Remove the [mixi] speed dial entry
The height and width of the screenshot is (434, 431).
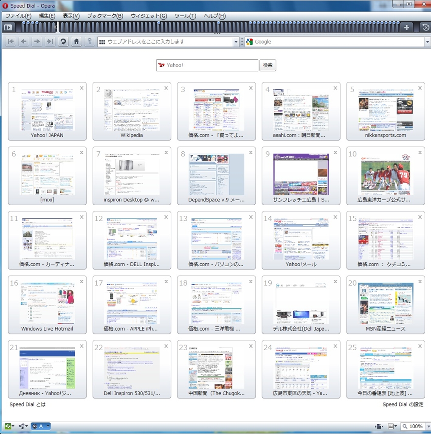(82, 153)
